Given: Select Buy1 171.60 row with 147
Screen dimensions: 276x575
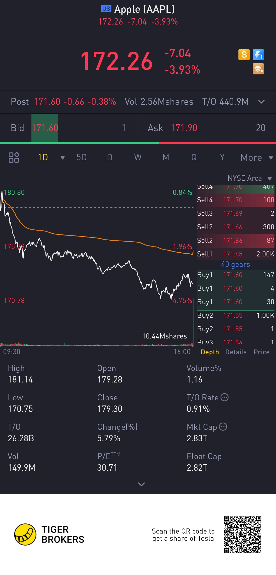Looking at the screenshot, I should pos(236,275).
